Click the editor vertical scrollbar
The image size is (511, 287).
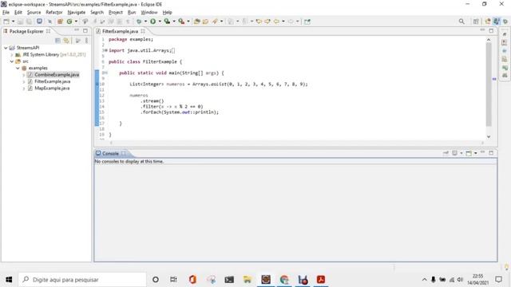pyautogui.click(x=489, y=84)
